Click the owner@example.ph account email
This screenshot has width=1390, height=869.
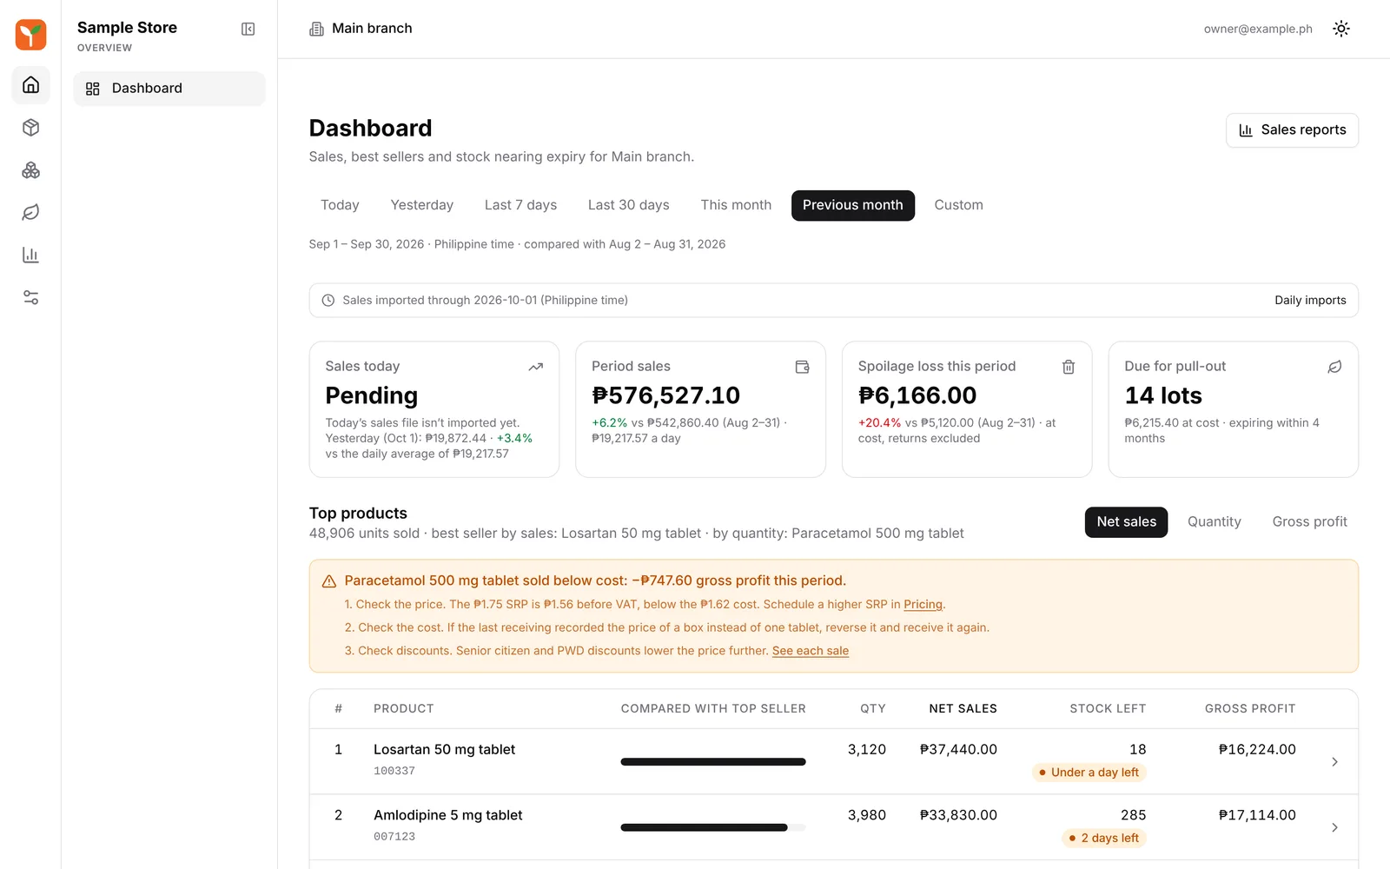pos(1258,29)
